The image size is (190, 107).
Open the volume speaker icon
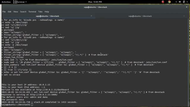pos(180,2)
